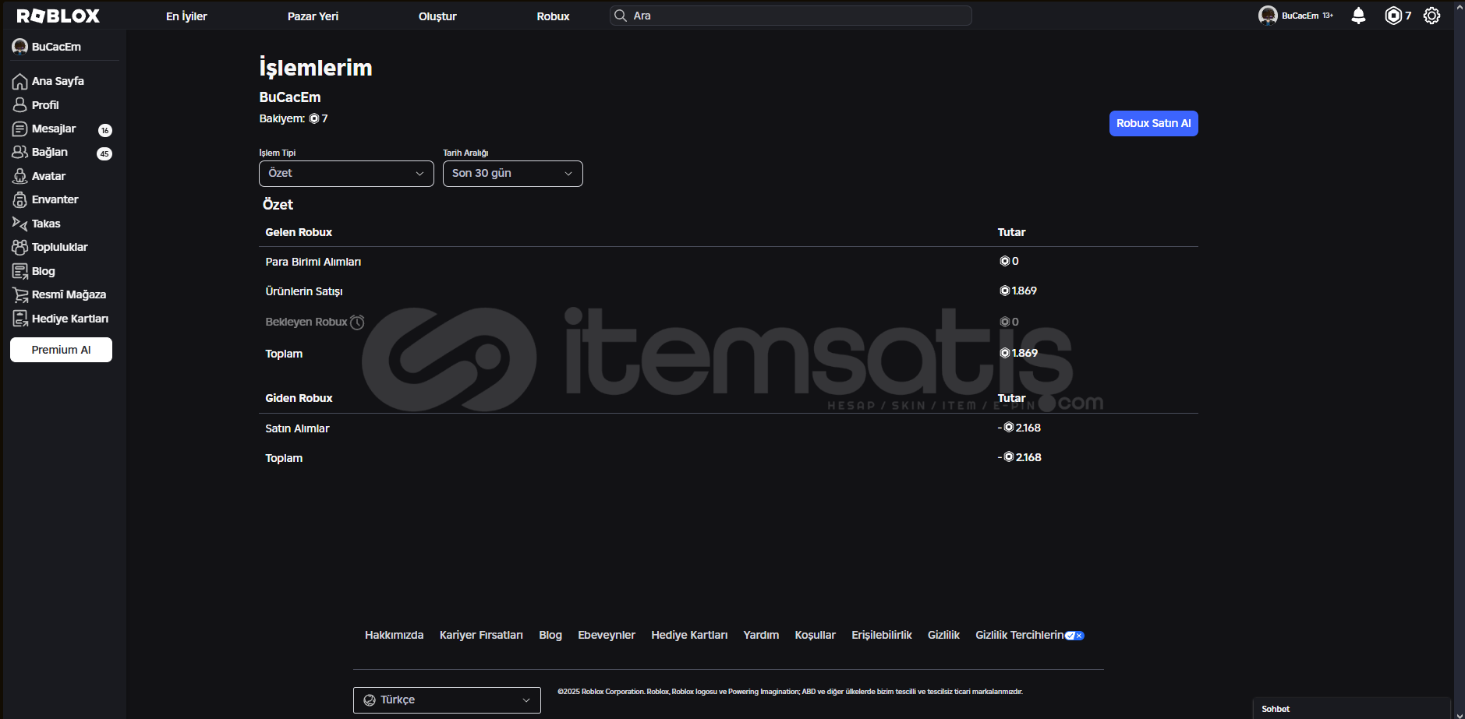Click the Topluluklar groups icon

pyautogui.click(x=20, y=248)
